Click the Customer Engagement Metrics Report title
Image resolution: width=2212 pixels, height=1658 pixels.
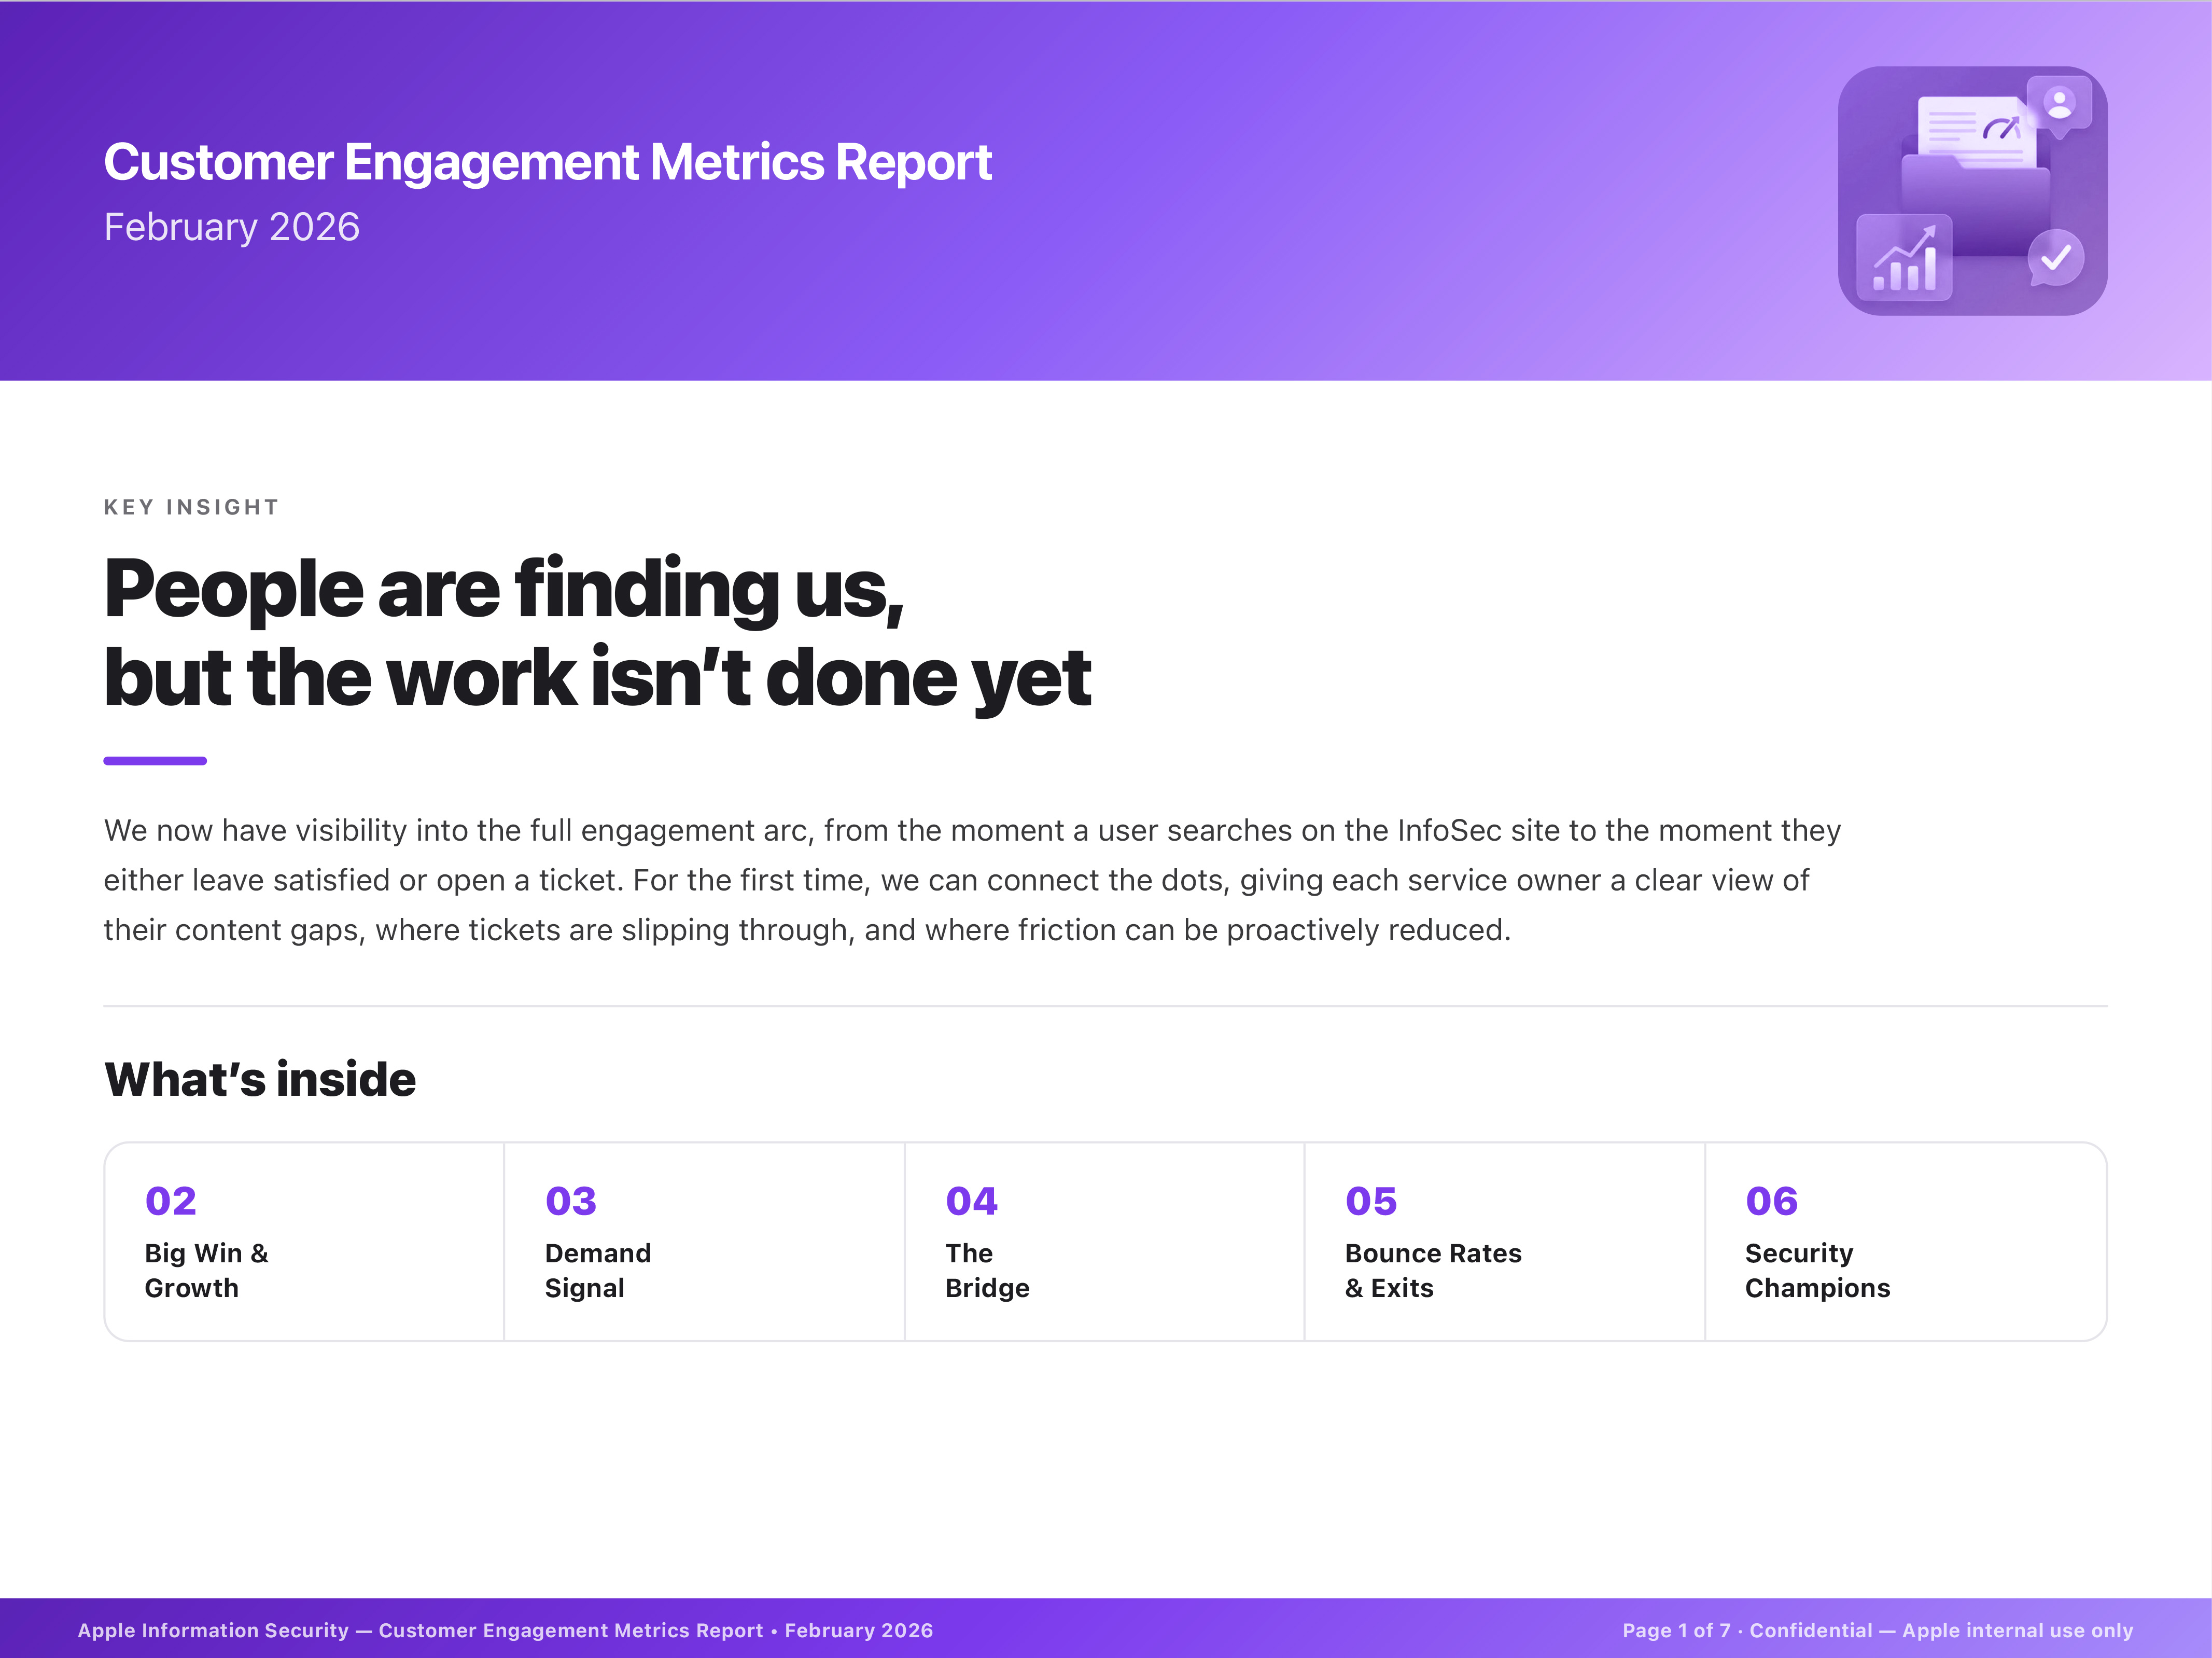[547, 162]
